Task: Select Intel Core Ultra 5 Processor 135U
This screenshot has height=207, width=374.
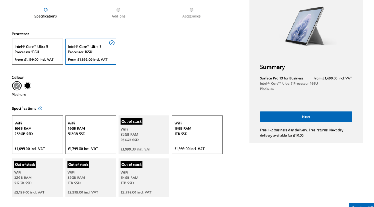Action: pyautogui.click(x=37, y=52)
